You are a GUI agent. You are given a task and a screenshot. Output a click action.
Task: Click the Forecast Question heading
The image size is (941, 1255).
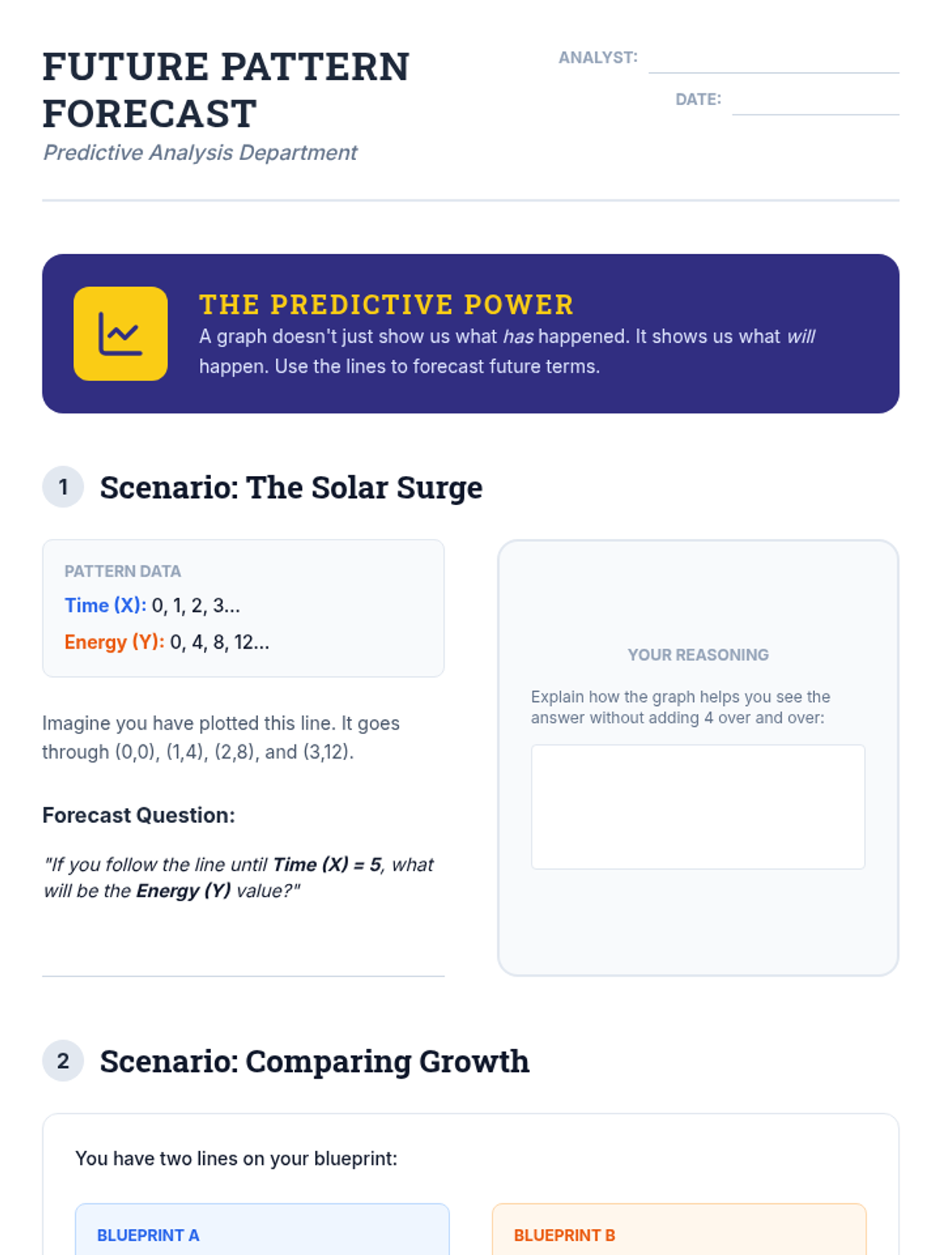(138, 815)
